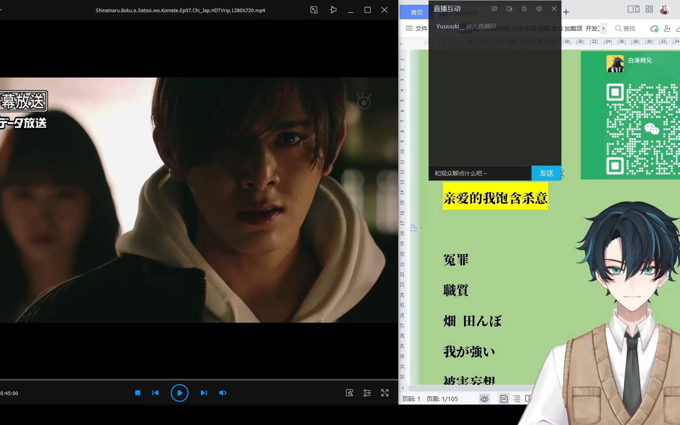Toggle mini player mode icon in title bar

click(x=314, y=10)
